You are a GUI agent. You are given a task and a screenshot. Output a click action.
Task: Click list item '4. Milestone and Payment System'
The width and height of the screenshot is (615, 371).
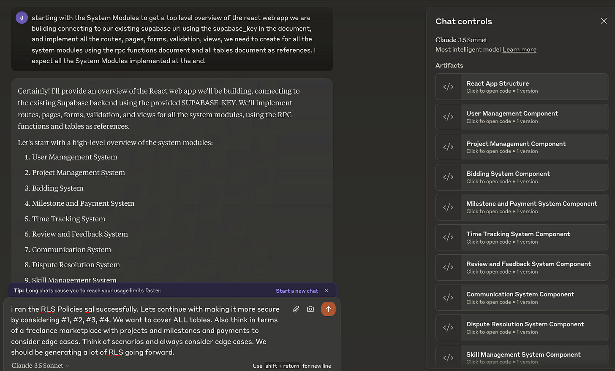79,203
